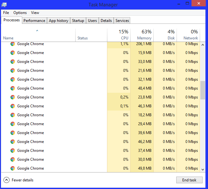The height and width of the screenshot is (189, 208).
Task: Click Chrome icon in the 39,6 MB row
Action: point(13,133)
